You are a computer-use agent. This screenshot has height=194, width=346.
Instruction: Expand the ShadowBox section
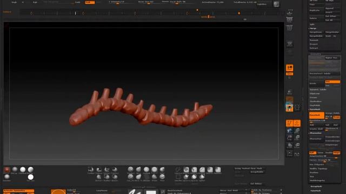coord(316,101)
